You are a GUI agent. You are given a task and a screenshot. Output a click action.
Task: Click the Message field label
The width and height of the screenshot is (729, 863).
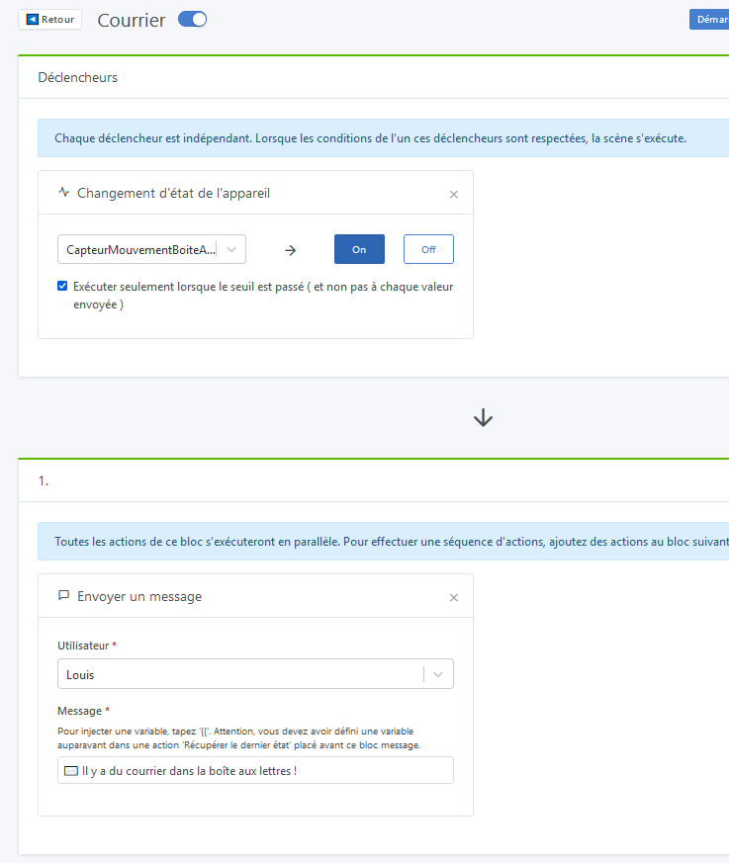[80, 711]
